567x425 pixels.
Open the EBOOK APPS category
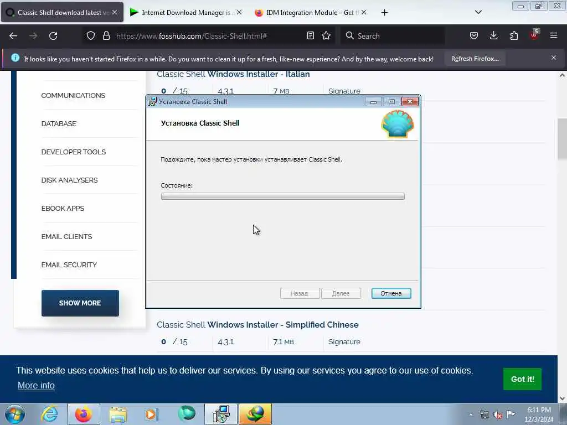pyautogui.click(x=63, y=208)
